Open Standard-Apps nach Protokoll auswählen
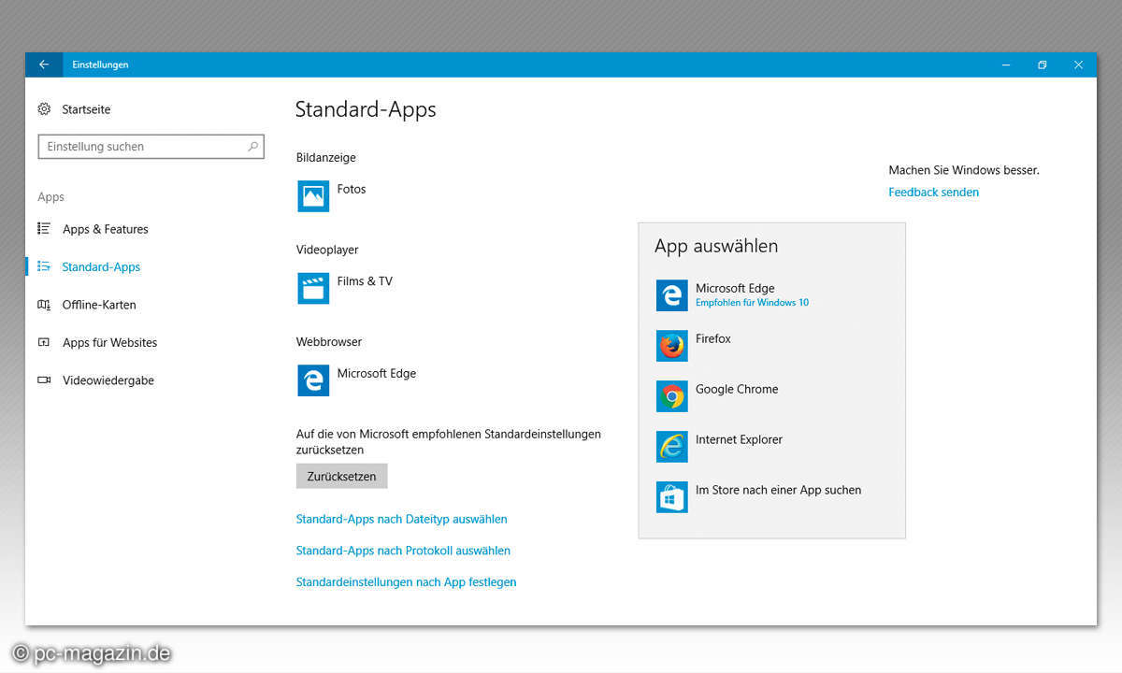The width and height of the screenshot is (1122, 673). pyautogui.click(x=403, y=551)
